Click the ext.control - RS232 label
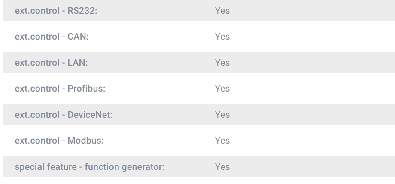 coord(56,11)
